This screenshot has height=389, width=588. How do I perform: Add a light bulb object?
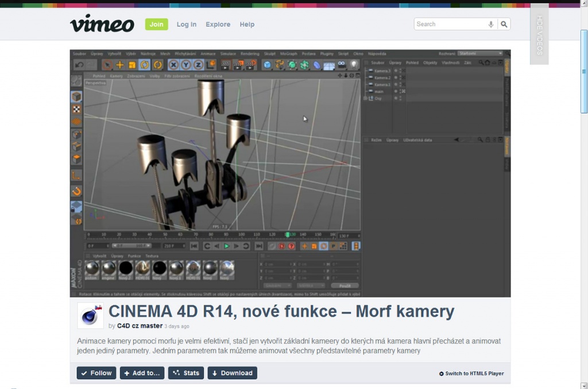tap(354, 65)
